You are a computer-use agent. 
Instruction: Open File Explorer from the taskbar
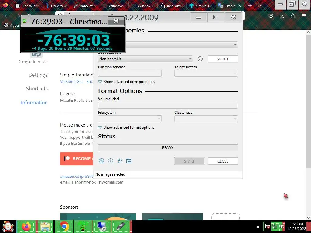tap(45, 227)
